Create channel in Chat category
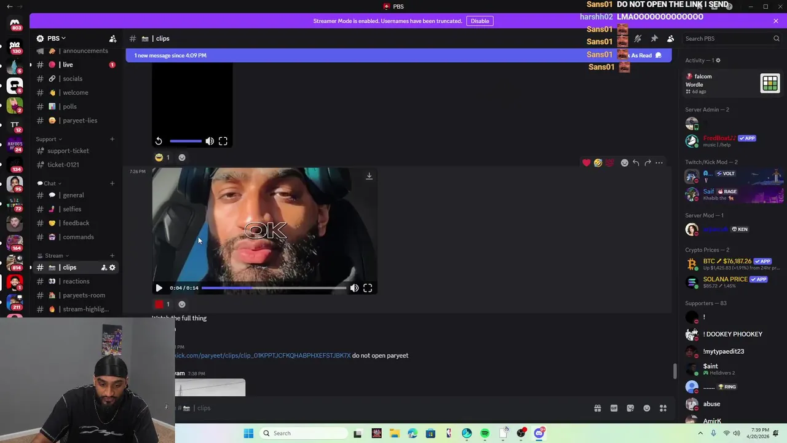Image resolution: width=787 pixels, height=443 pixels. 112,183
